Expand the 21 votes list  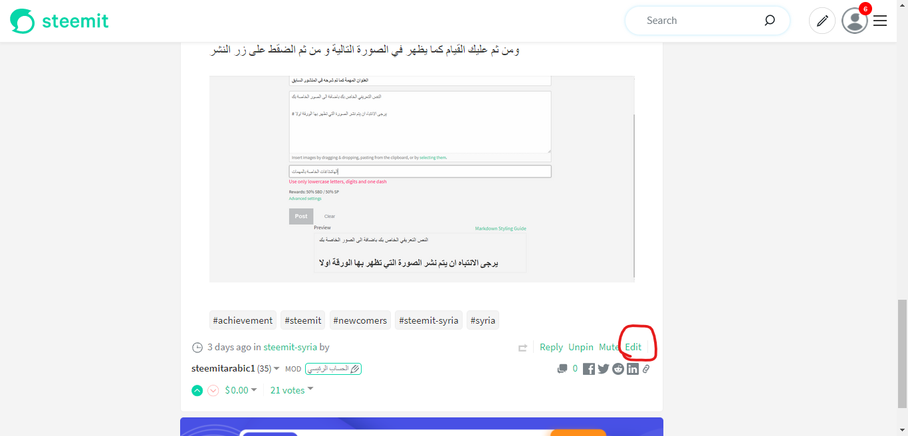[x=292, y=390]
